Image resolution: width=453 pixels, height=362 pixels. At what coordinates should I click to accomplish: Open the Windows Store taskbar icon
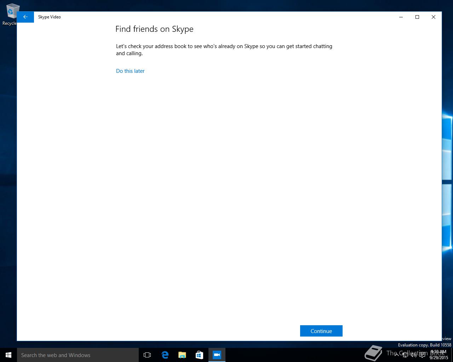(199, 355)
